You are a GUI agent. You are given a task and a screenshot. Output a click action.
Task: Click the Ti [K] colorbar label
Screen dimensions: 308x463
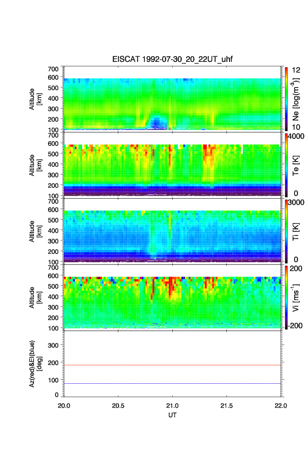(x=296, y=232)
